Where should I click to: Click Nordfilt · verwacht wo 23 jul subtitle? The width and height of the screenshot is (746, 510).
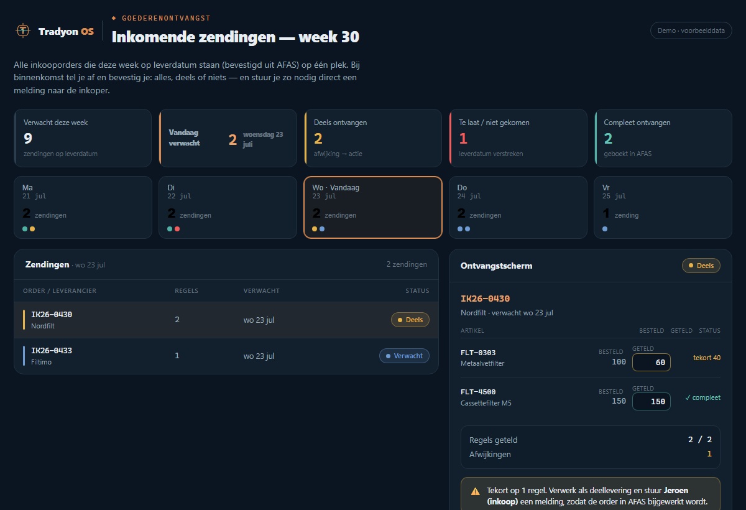click(507, 313)
